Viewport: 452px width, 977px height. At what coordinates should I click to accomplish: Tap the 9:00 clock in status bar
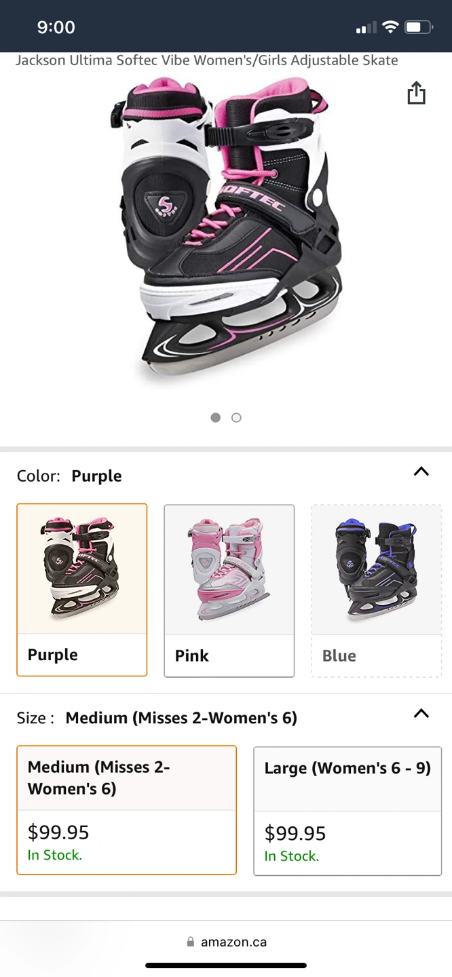pyautogui.click(x=56, y=27)
